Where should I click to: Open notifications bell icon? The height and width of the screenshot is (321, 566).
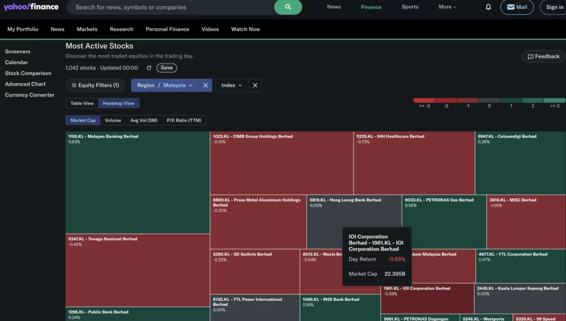pyautogui.click(x=488, y=7)
